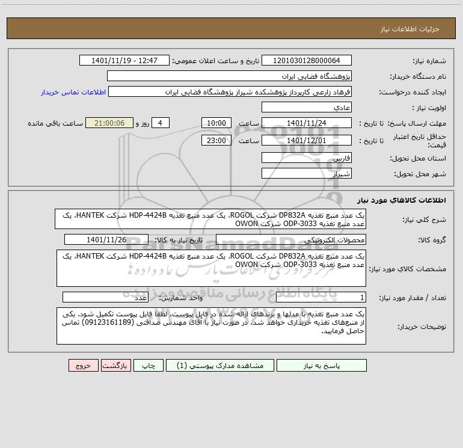Click delivery city field شیراز
The height and width of the screenshot is (448, 463).
[x=307, y=173]
